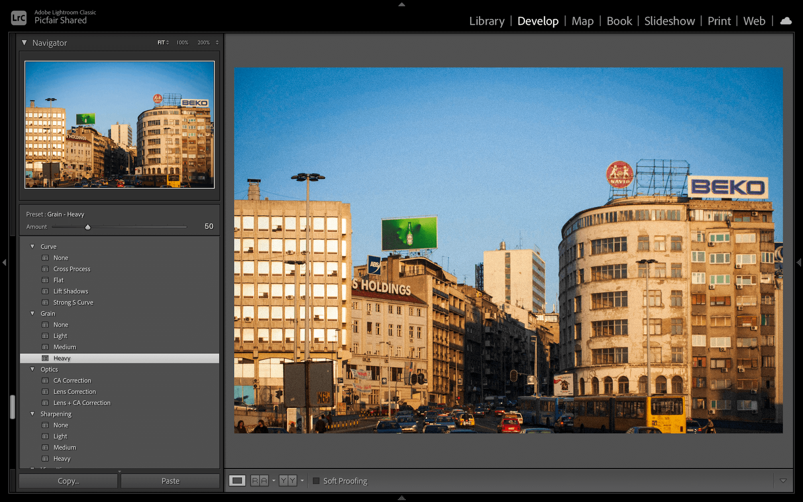This screenshot has width=803, height=502.
Task: Click the preset Amount slider handle
Action: (x=88, y=227)
